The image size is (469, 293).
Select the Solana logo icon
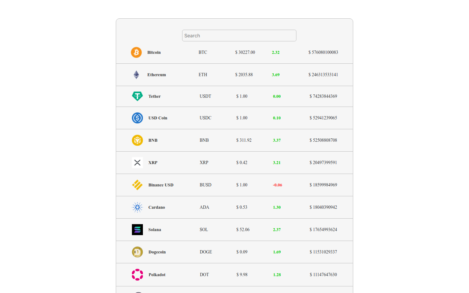tap(137, 229)
